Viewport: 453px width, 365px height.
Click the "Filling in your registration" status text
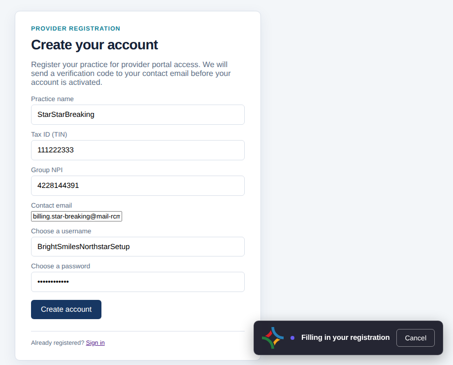[345, 337]
